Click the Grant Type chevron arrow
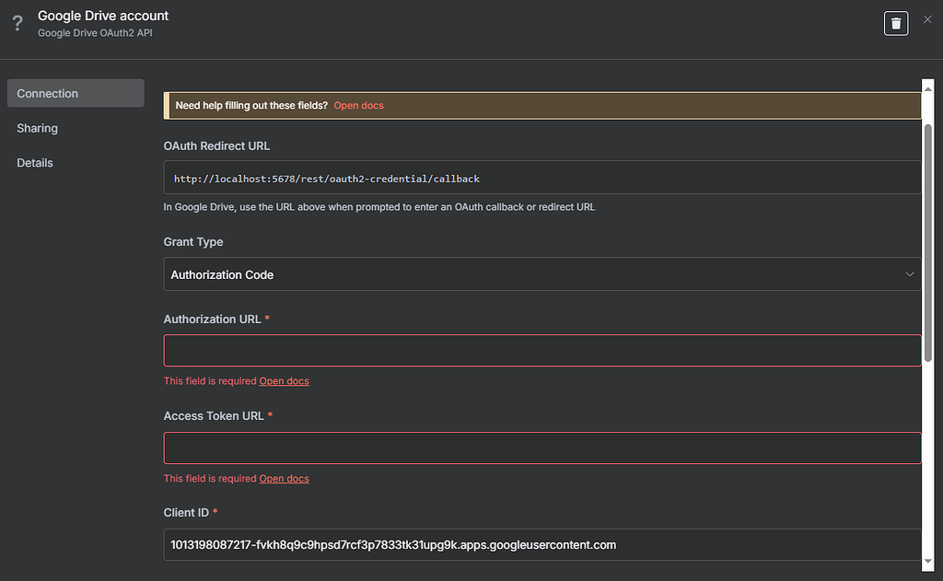This screenshot has width=943, height=581. [x=910, y=274]
